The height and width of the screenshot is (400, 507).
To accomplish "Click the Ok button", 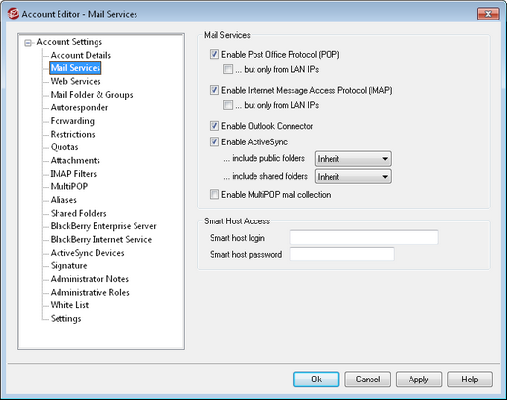I will pyautogui.click(x=317, y=380).
